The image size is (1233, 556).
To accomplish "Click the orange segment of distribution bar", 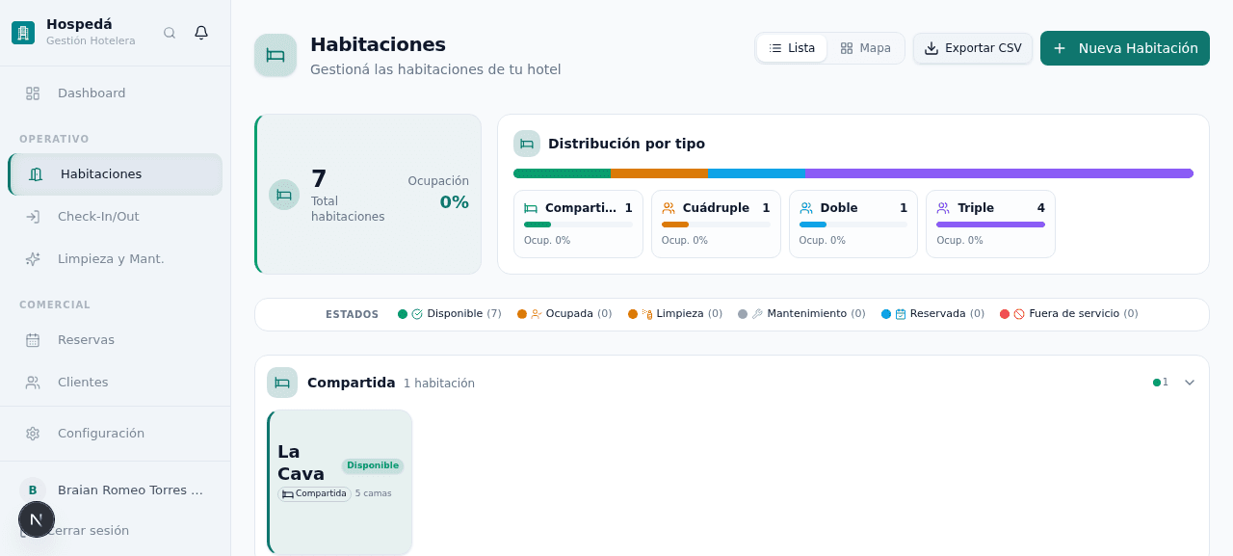I will point(659,173).
